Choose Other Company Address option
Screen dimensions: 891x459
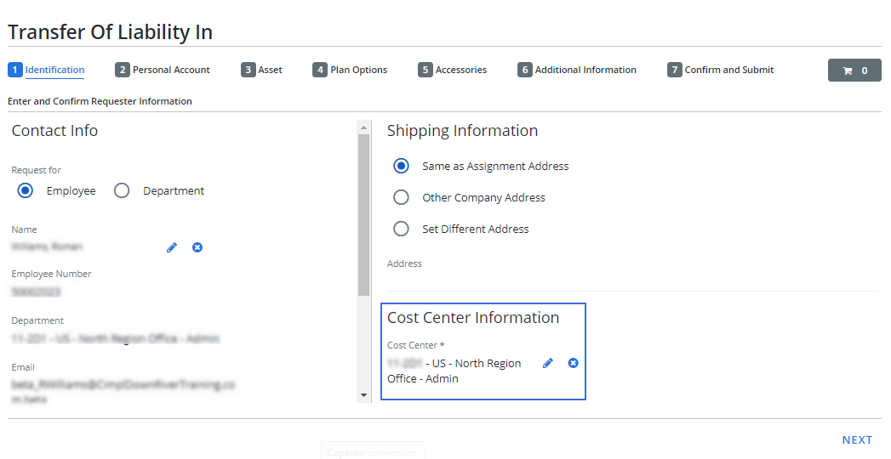tap(401, 198)
